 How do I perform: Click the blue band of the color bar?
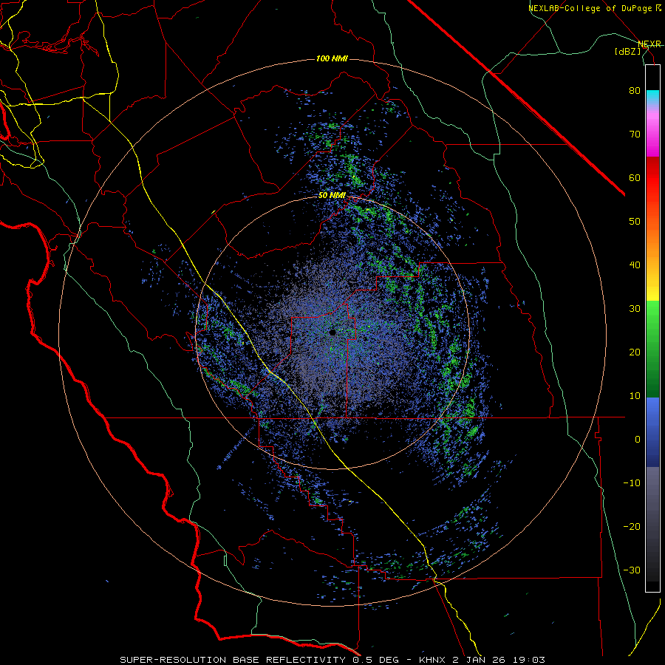click(652, 432)
